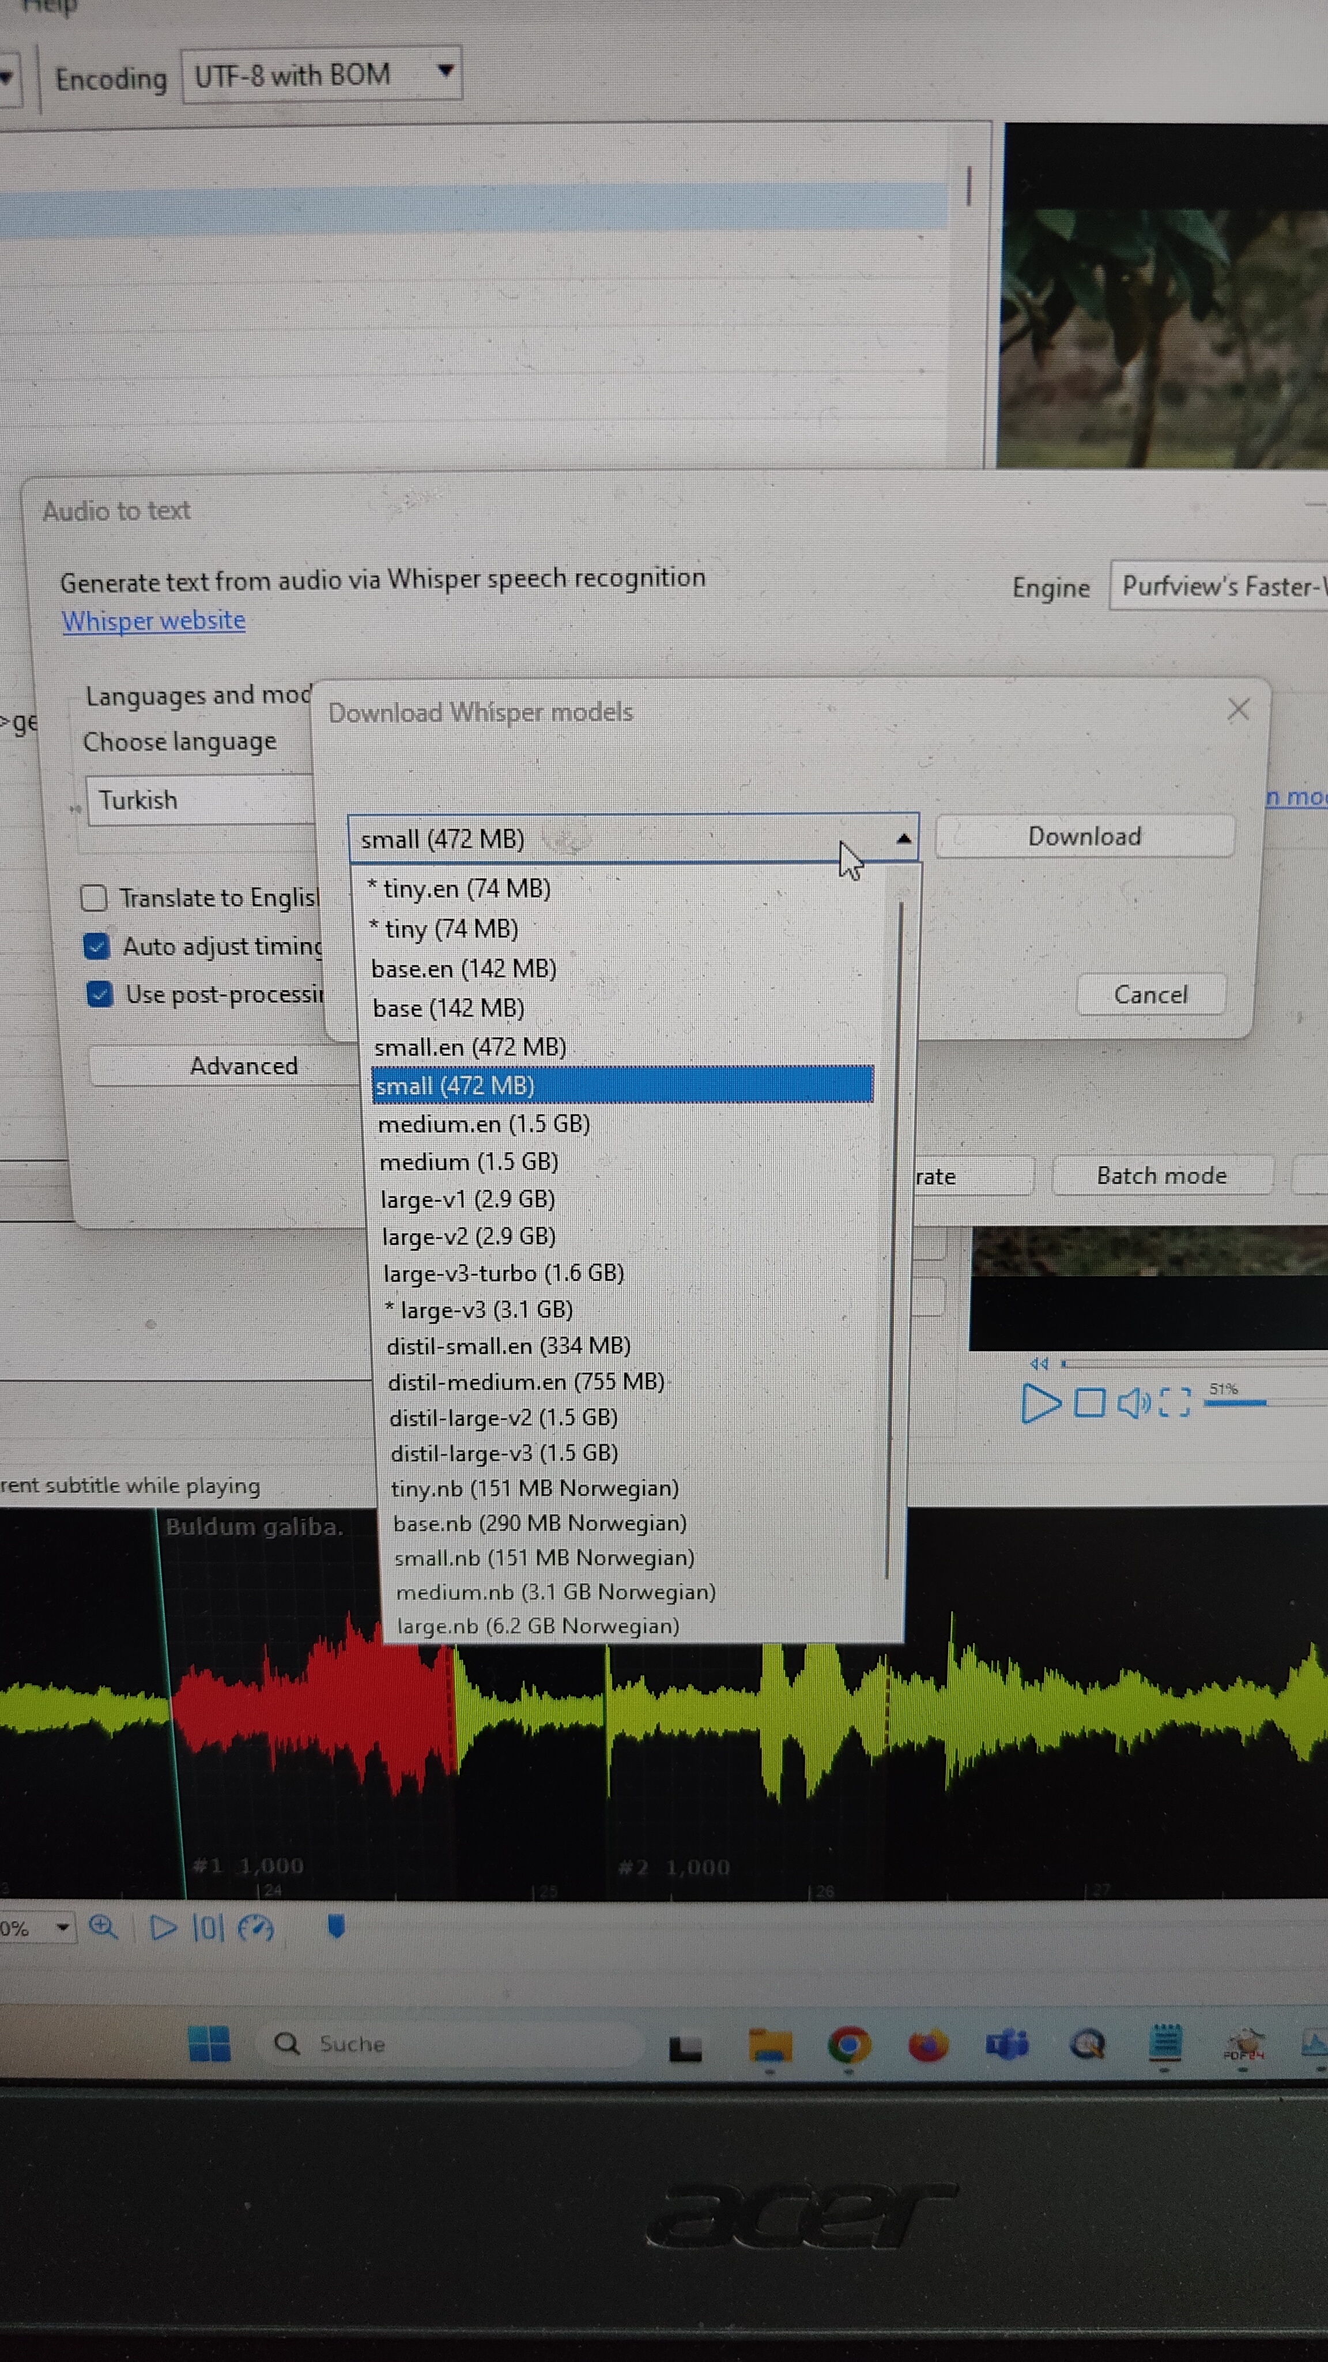
Task: Mute audio with the speaker icon
Action: click(x=1134, y=1403)
